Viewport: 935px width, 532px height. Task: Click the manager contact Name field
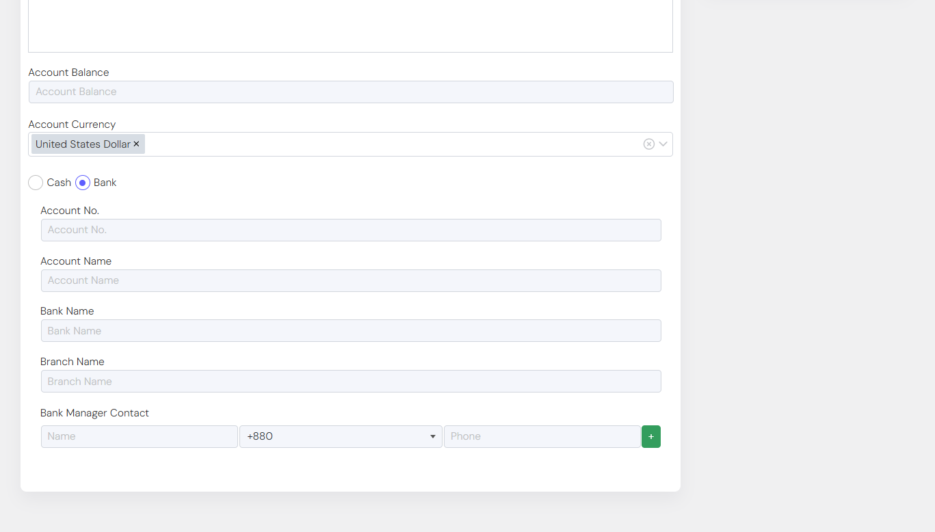coord(140,436)
